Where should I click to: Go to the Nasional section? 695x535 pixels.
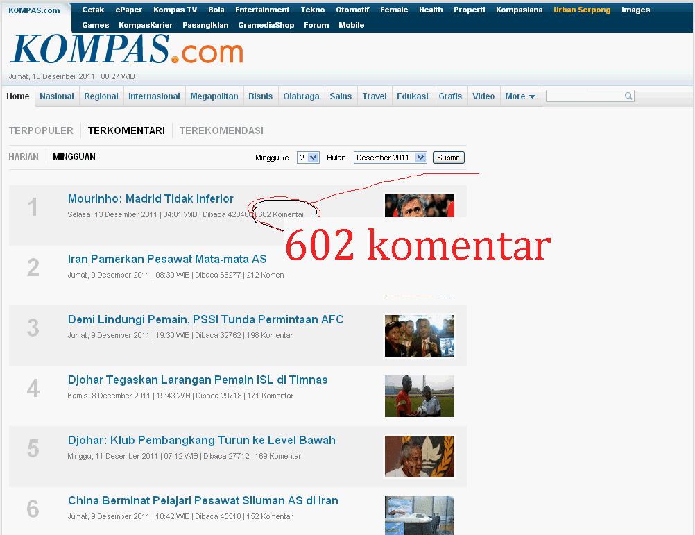57,96
